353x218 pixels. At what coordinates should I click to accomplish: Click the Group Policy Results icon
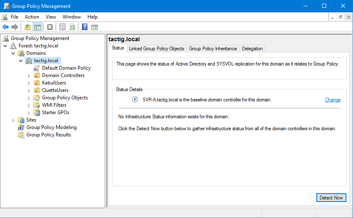coord(21,135)
